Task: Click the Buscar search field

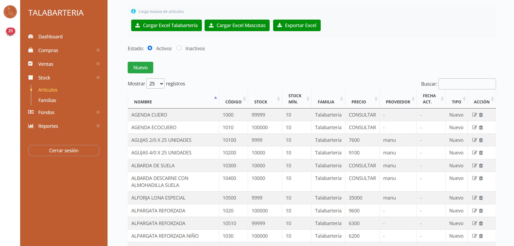Action: tap(467, 84)
